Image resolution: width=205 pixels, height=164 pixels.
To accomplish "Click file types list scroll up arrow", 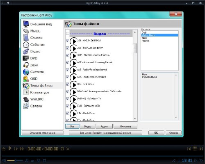I will pyautogui.click(x=135, y=32).
